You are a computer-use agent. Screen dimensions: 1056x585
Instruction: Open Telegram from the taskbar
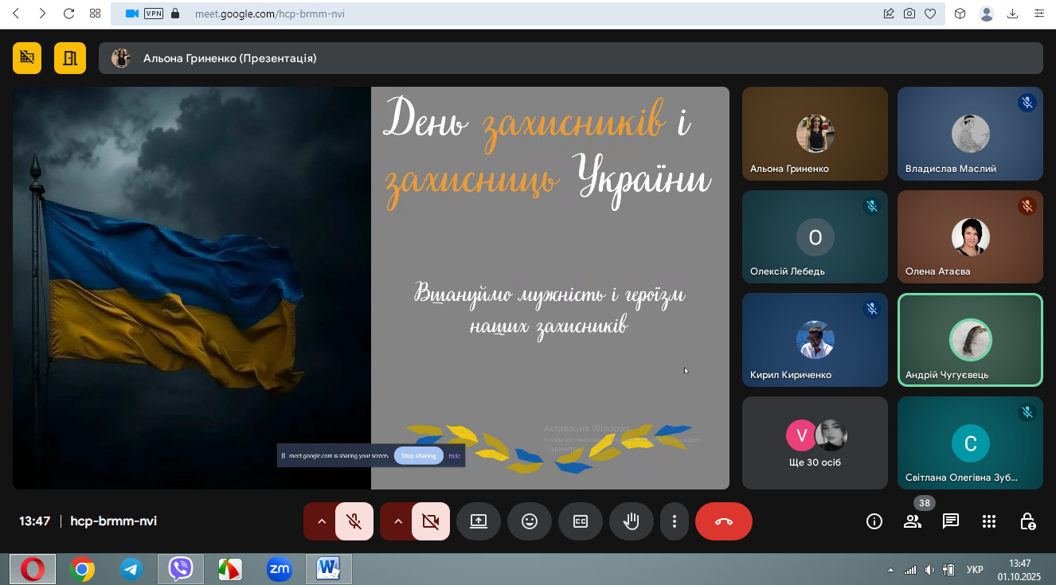pyautogui.click(x=131, y=569)
